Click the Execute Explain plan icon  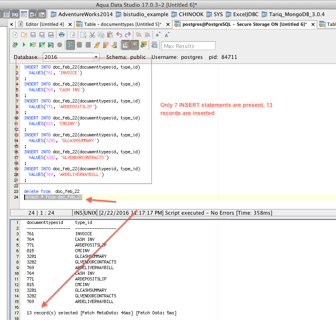click(x=33, y=45)
